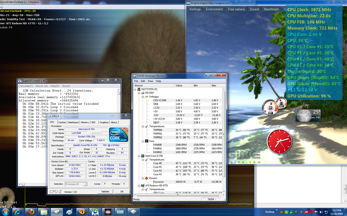
Task: Open the Windows Start orb
Action: [5, 212]
